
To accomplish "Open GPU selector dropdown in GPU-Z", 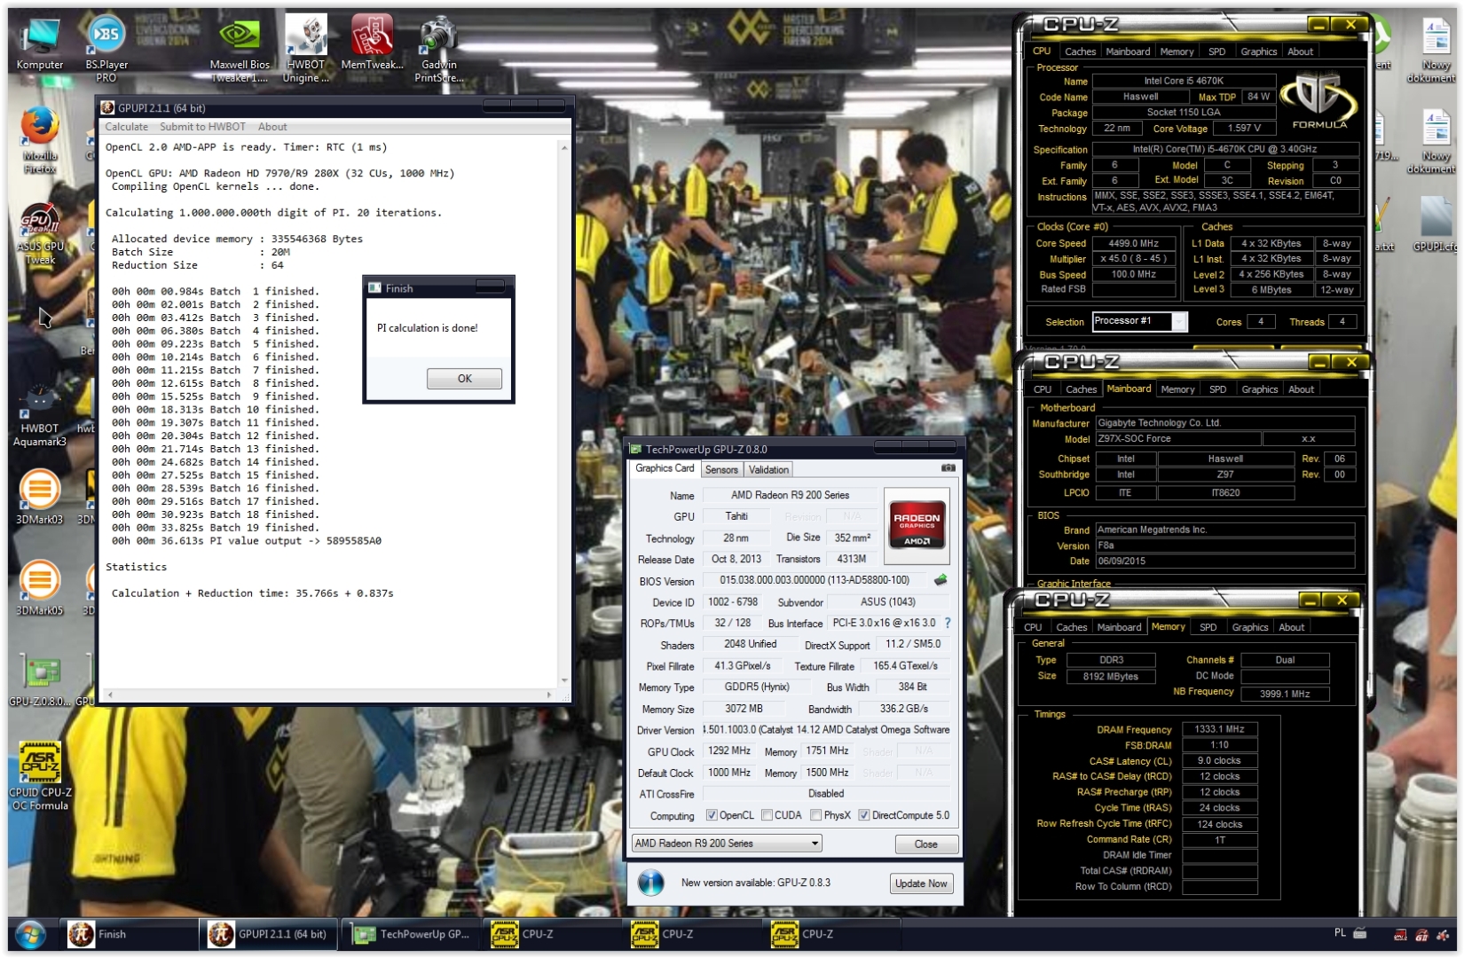I will [728, 843].
